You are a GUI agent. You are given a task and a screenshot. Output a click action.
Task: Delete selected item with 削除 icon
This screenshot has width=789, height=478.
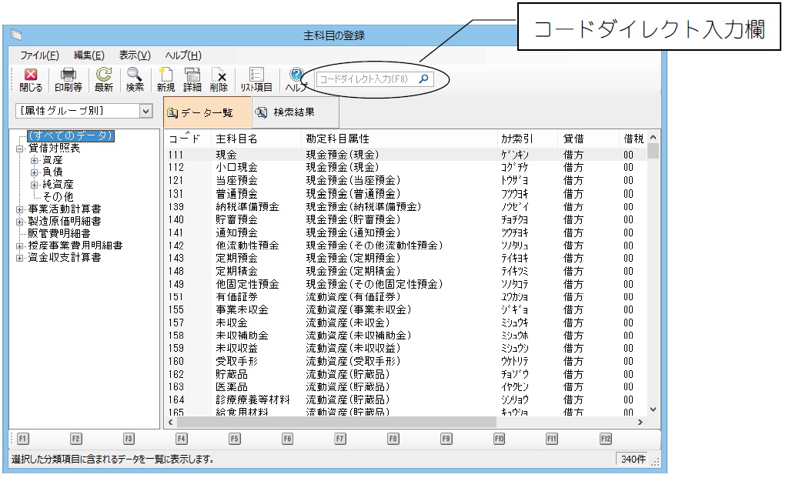[x=219, y=79]
